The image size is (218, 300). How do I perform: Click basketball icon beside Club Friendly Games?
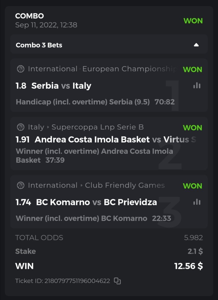(x=20, y=185)
